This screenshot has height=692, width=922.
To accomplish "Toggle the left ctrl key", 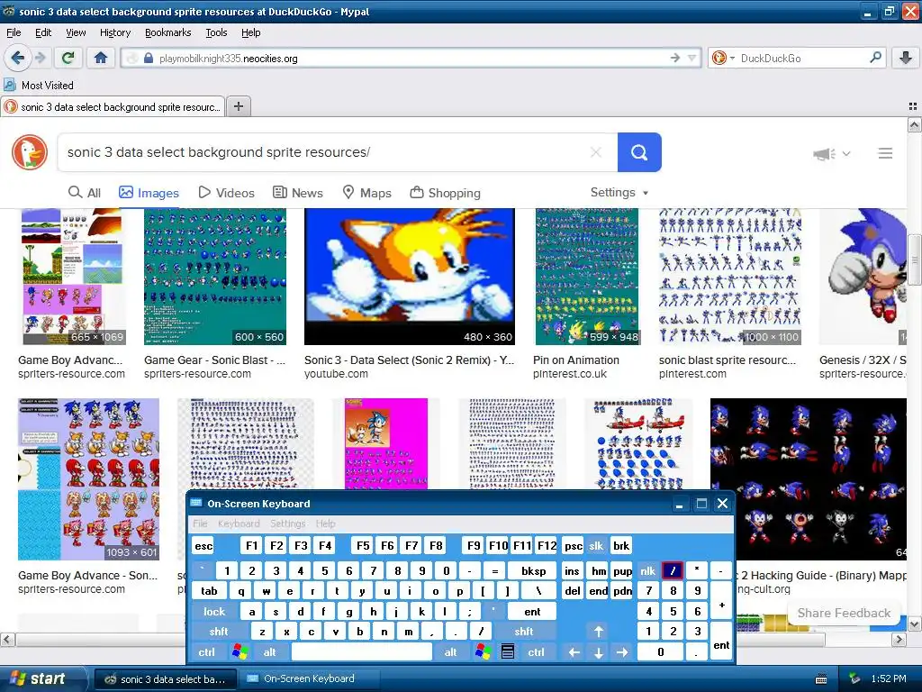I will coord(206,652).
